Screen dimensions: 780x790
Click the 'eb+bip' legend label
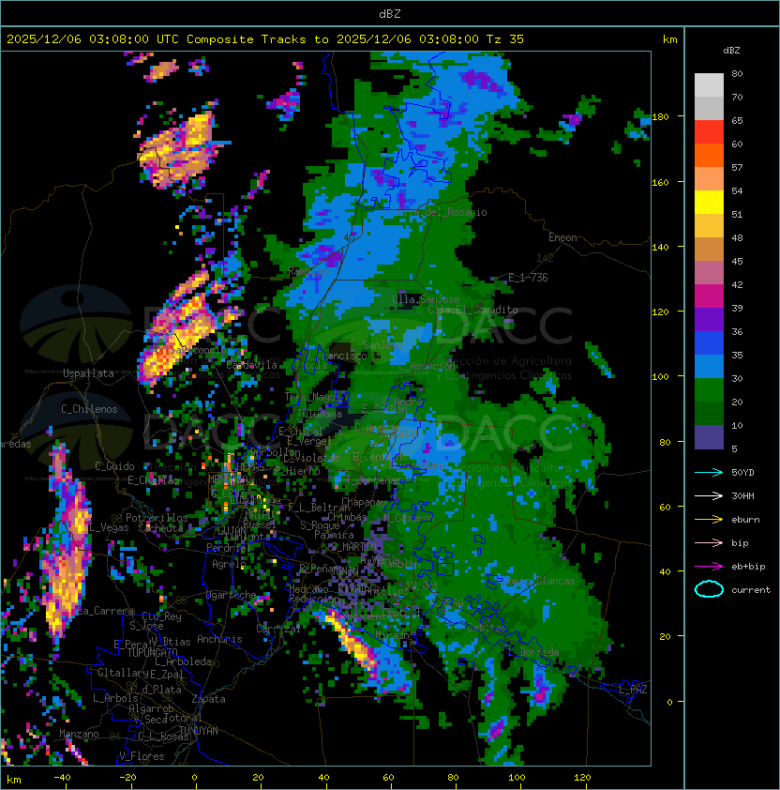click(748, 567)
